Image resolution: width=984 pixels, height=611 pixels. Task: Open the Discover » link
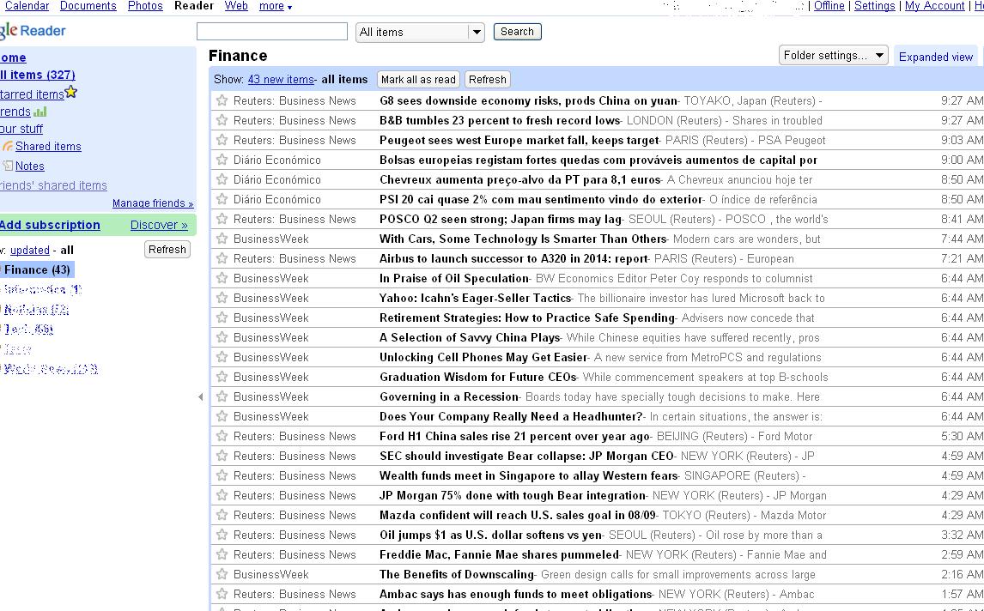pyautogui.click(x=159, y=225)
